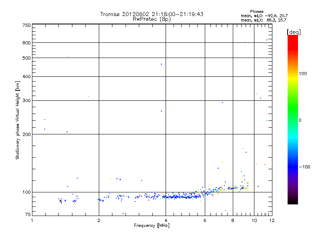Click the '0' colorbar tick label
The image size is (320, 240).
tap(300, 120)
